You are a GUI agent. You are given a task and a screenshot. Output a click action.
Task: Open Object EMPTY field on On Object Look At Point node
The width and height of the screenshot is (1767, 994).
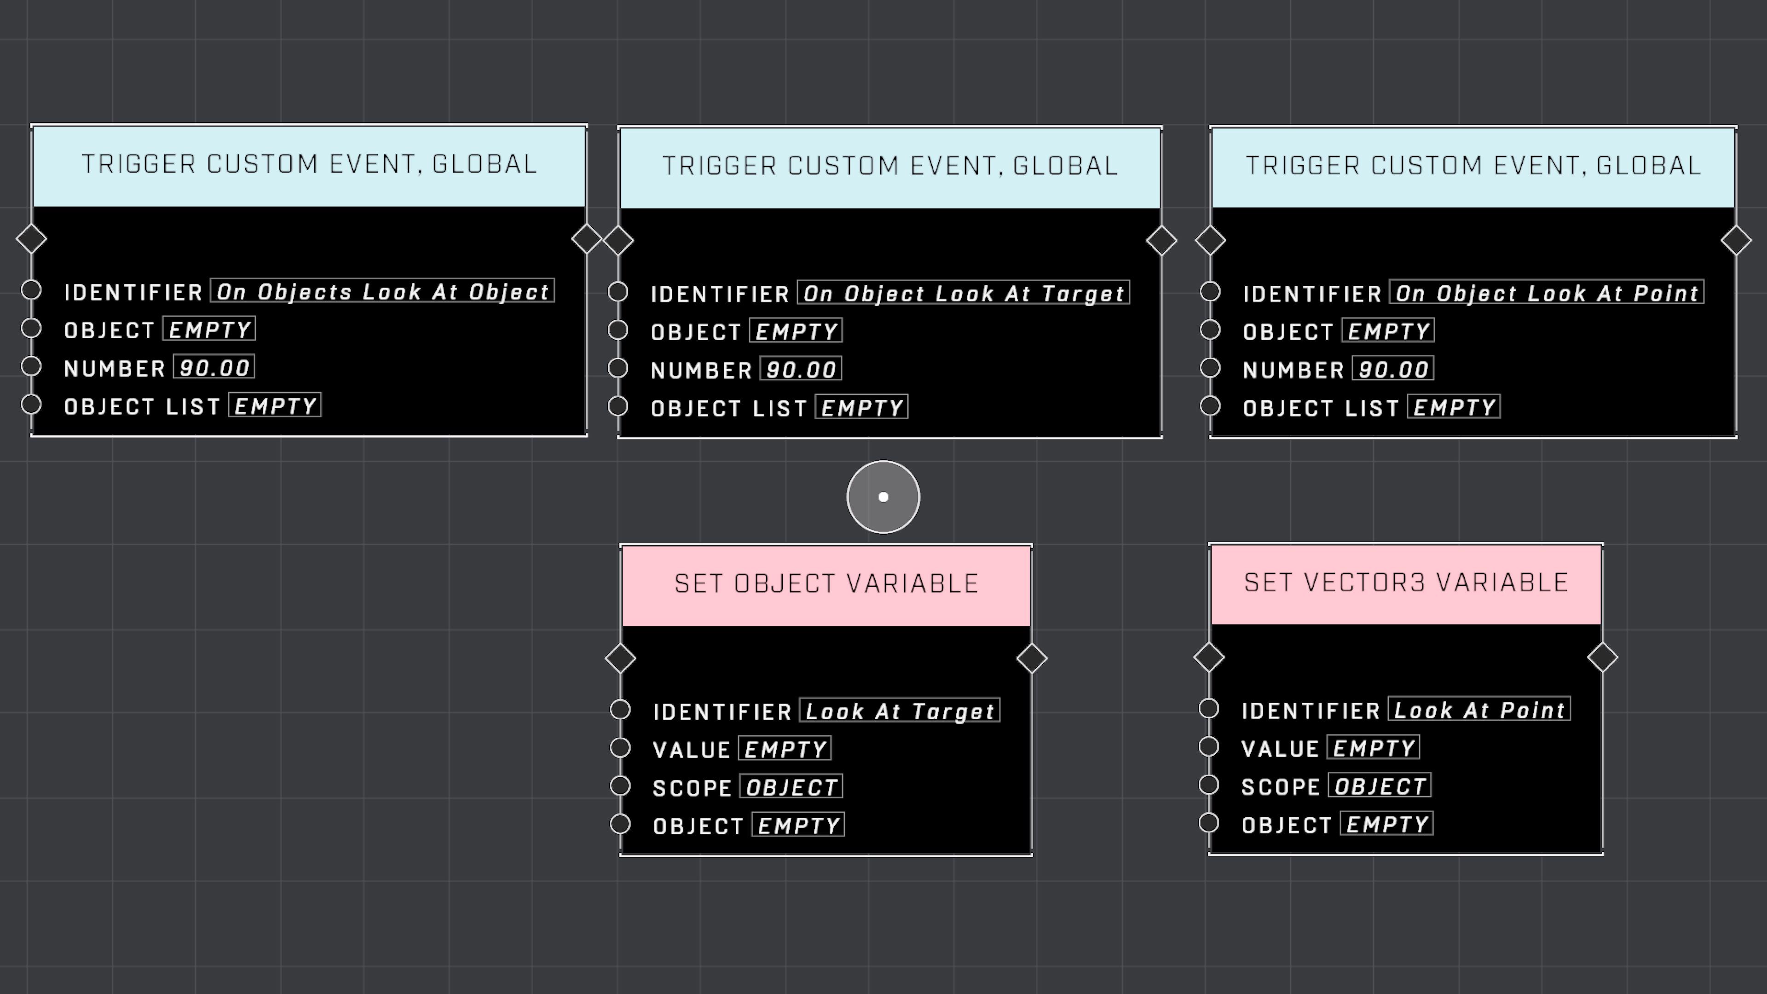point(1388,331)
